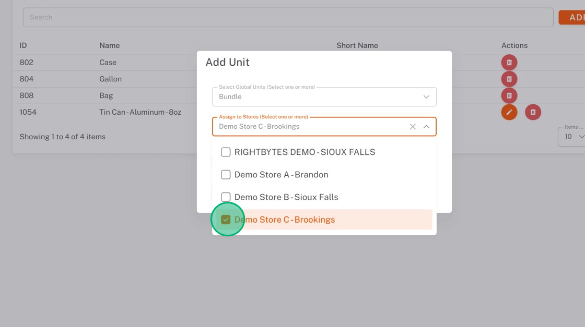Delete the Tin Can-Aluminum-8oz unit

[x=533, y=112]
